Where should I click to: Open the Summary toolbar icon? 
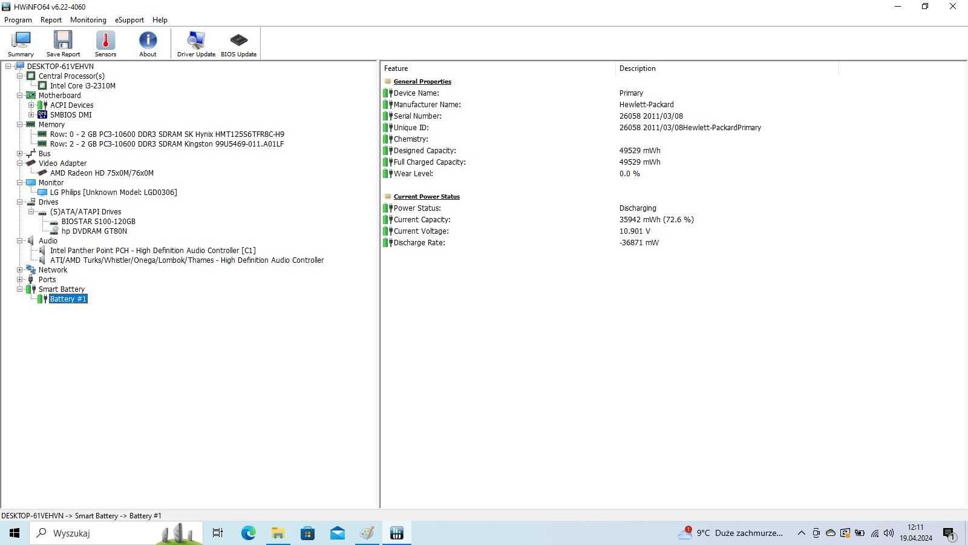[21, 44]
